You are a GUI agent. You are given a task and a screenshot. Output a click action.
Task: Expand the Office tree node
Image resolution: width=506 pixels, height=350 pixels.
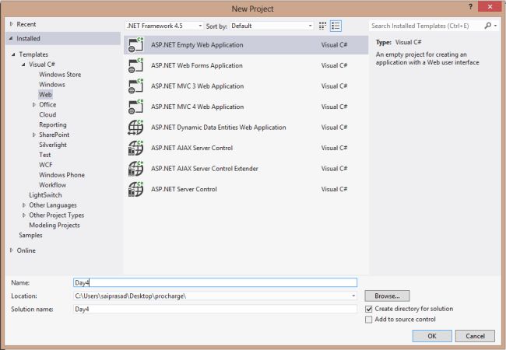tap(34, 105)
